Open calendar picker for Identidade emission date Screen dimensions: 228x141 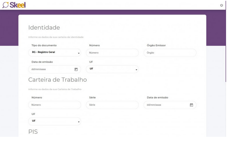(76, 69)
